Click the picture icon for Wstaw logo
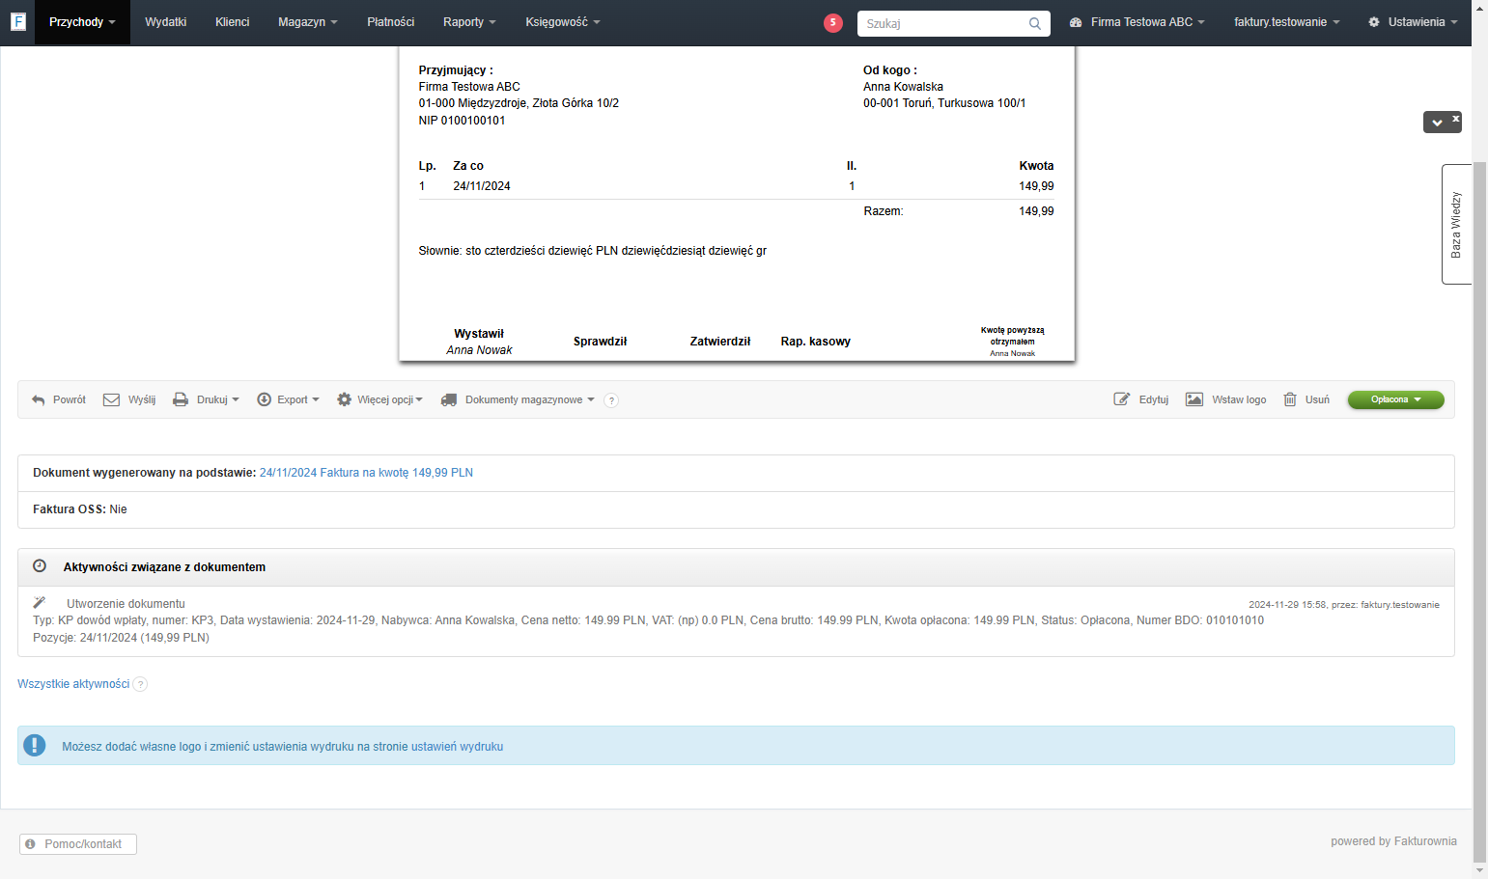Viewport: 1488px width, 879px height. pyautogui.click(x=1194, y=399)
